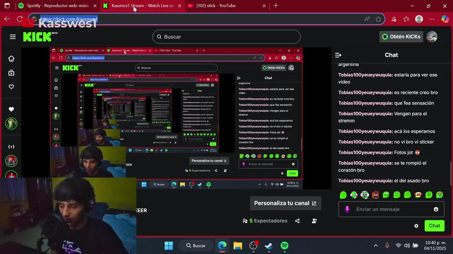
Task: Send message with green Chat button
Action: click(435, 226)
